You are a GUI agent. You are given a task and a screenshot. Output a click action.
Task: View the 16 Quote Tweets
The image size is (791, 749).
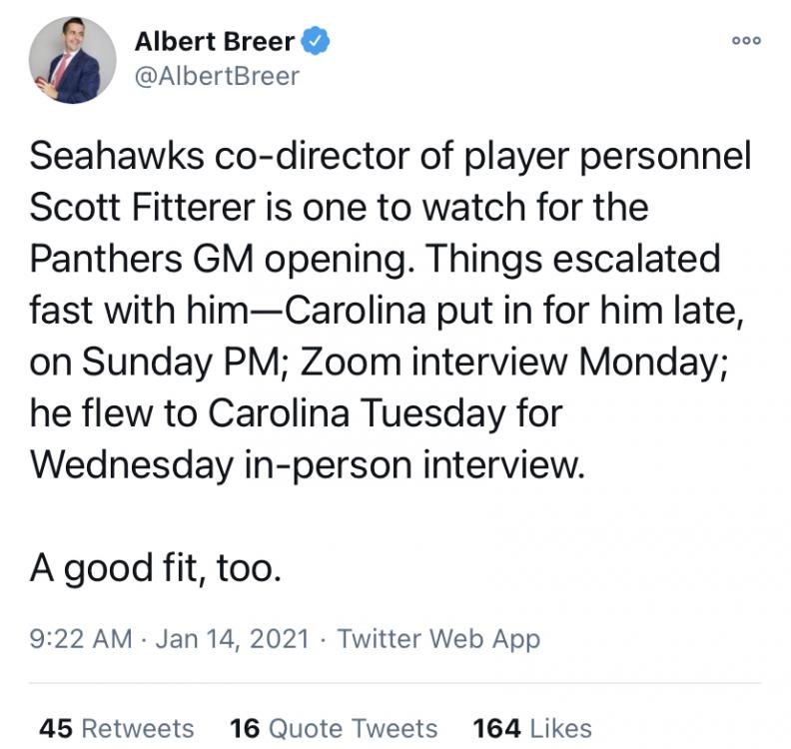coord(333,728)
